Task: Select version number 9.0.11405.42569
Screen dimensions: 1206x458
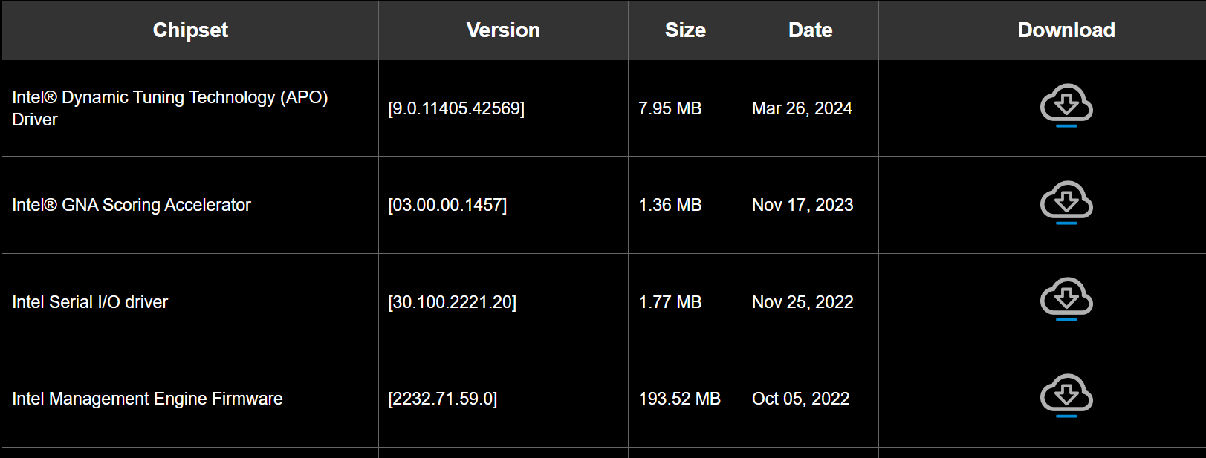Action: pyautogui.click(x=456, y=108)
